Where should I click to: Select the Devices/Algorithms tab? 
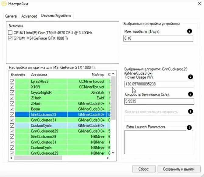(x=56, y=16)
